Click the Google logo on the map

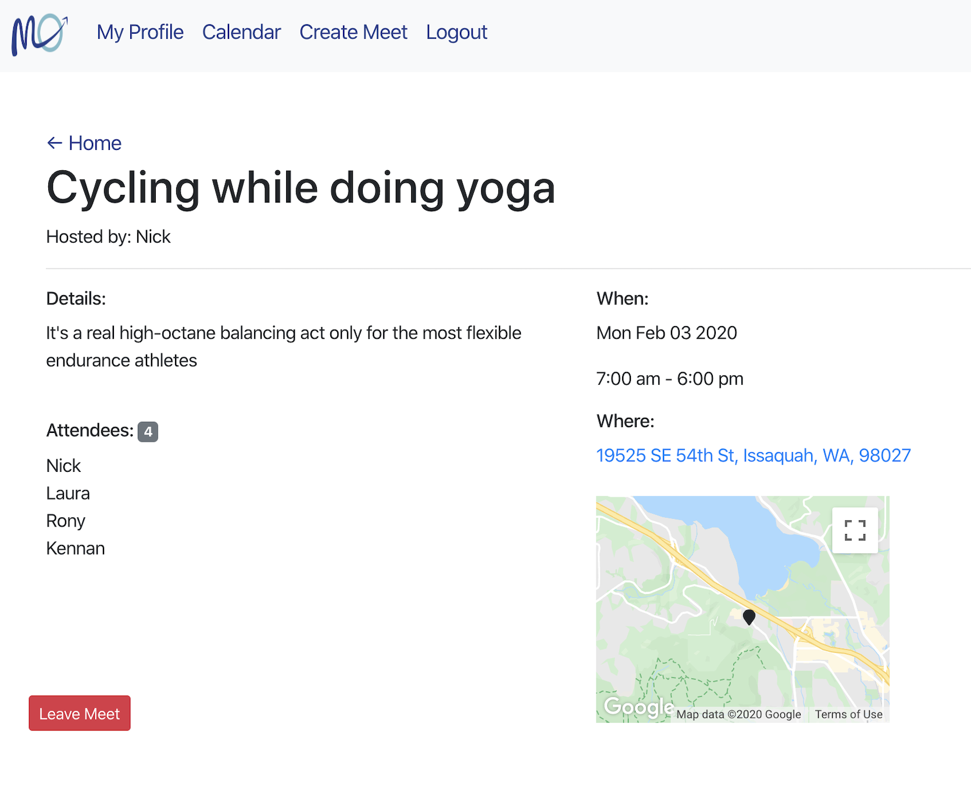tap(638, 707)
